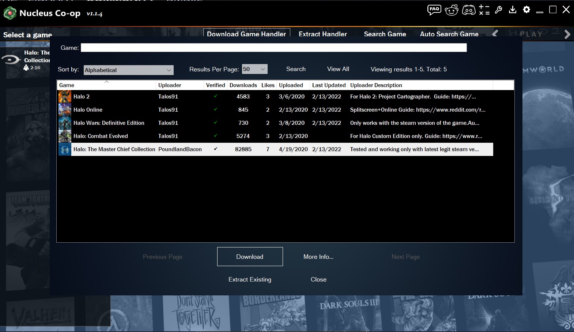Open the Results Per Page dropdown
This screenshot has width=574, height=332.
255,69
